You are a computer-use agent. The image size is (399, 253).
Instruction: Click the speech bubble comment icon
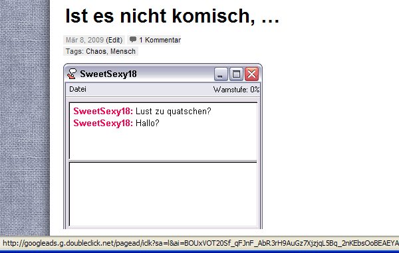coord(133,39)
